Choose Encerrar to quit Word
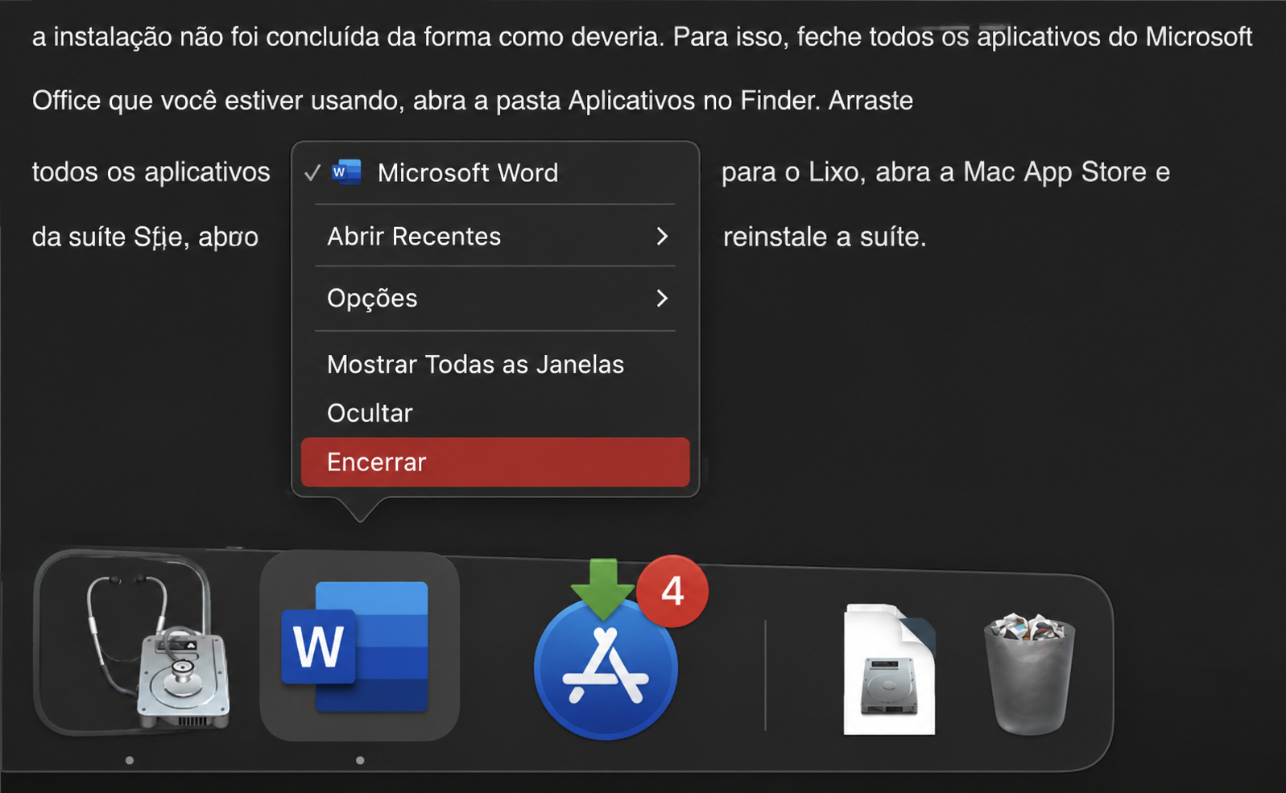This screenshot has width=1286, height=793. point(494,462)
